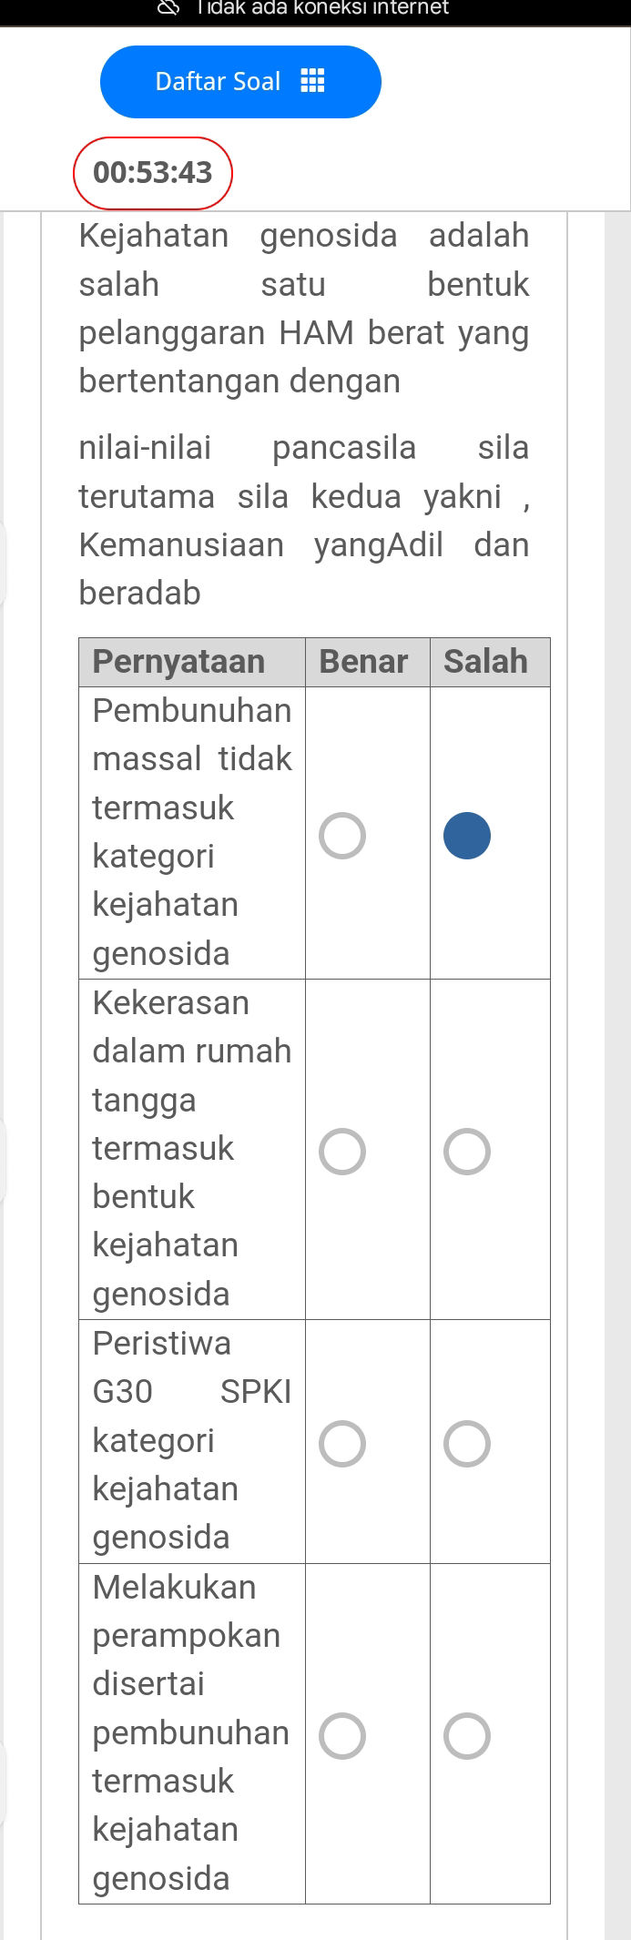This screenshot has width=631, height=1940.
Task: Select Benar for kekerasan dalam rumah tangga statement
Action: [342, 1151]
